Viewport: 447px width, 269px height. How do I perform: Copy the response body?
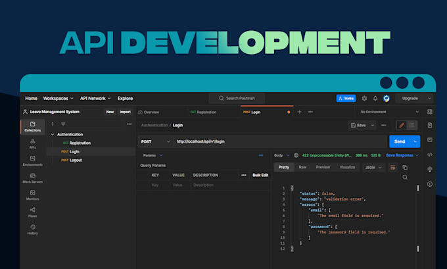pos(405,168)
